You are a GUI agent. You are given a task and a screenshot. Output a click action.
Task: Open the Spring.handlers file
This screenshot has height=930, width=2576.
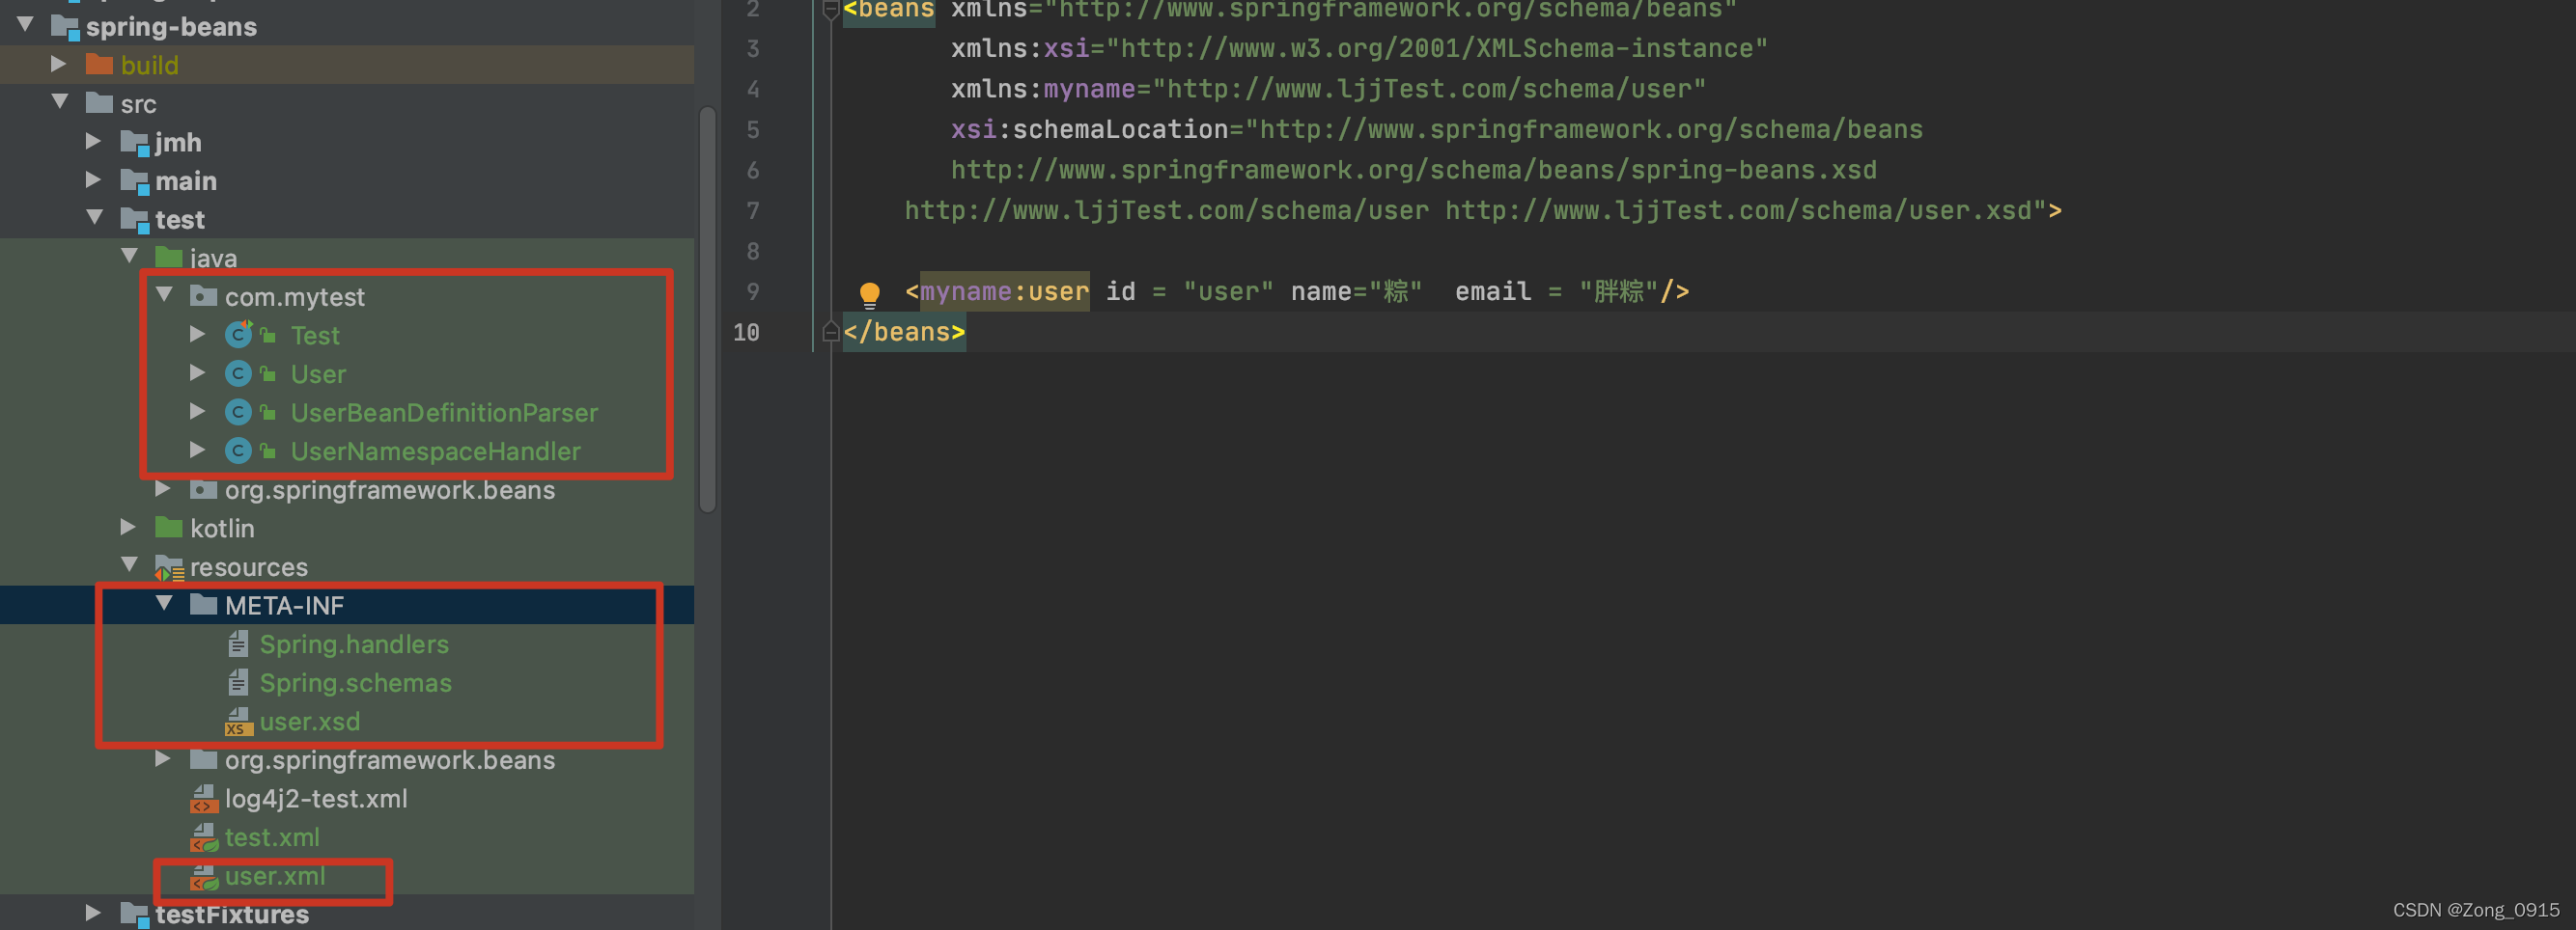354,644
